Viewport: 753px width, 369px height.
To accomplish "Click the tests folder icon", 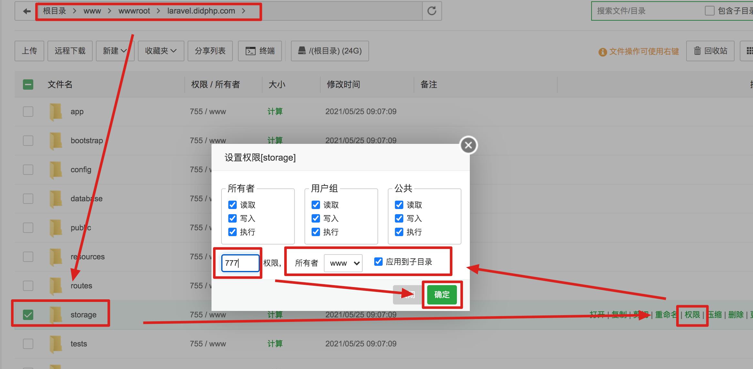I will pyautogui.click(x=56, y=344).
